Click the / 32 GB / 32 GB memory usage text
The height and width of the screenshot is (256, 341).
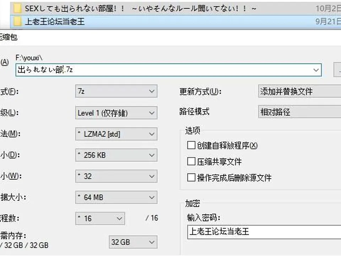(24, 245)
